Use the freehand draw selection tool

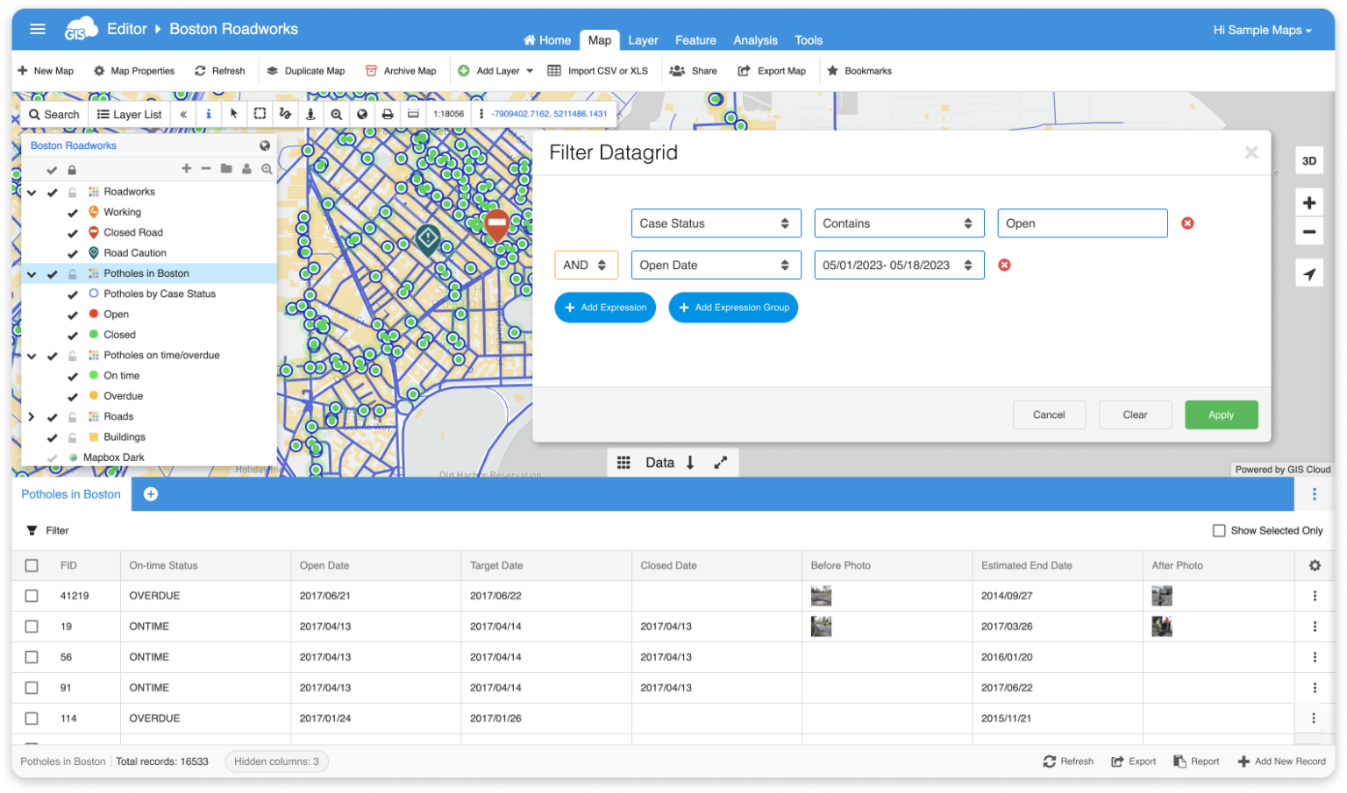point(285,114)
